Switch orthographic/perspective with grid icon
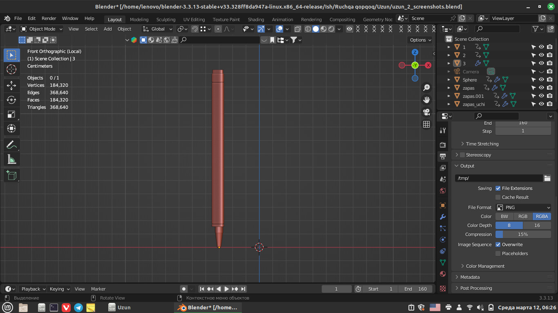Screen dimensions: 558x313 (426, 124)
